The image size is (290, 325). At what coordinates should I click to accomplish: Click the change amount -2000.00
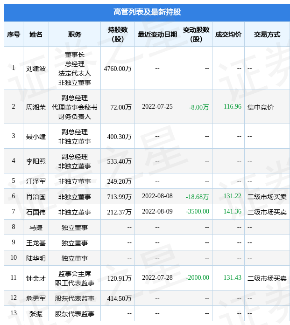click(197, 278)
